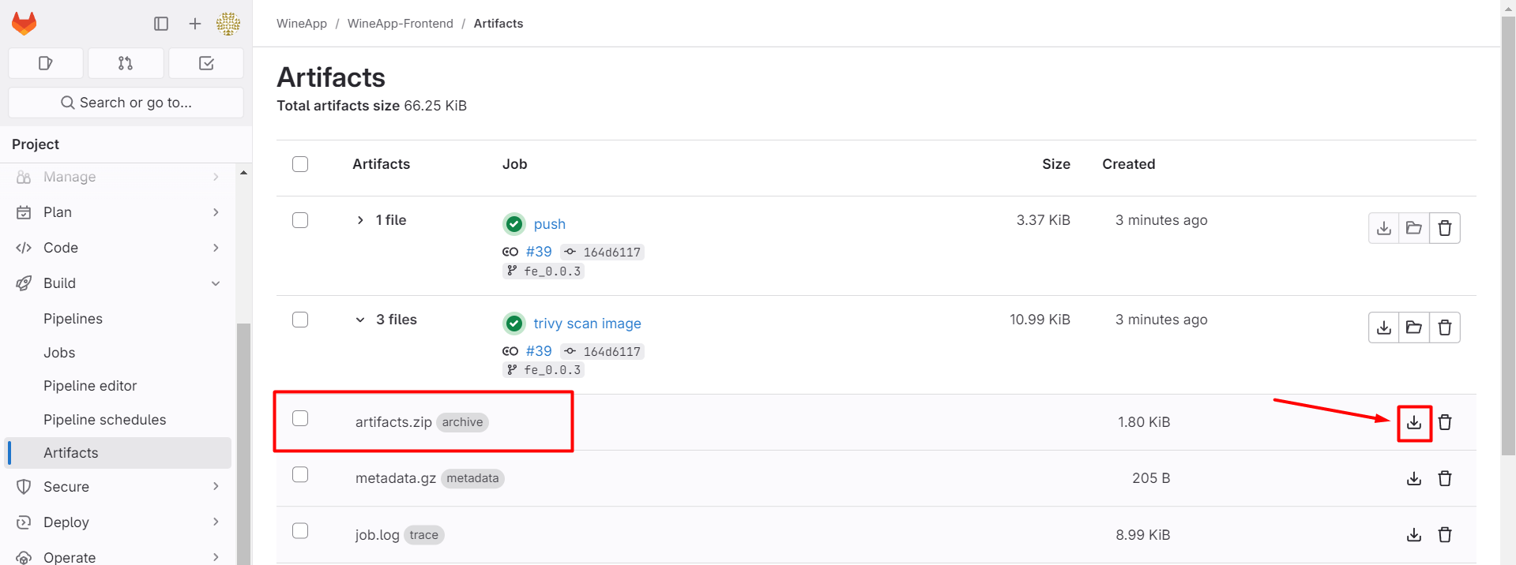Download the artifacts.zip archive file
Screen dimensions: 1516x565
coord(1414,423)
